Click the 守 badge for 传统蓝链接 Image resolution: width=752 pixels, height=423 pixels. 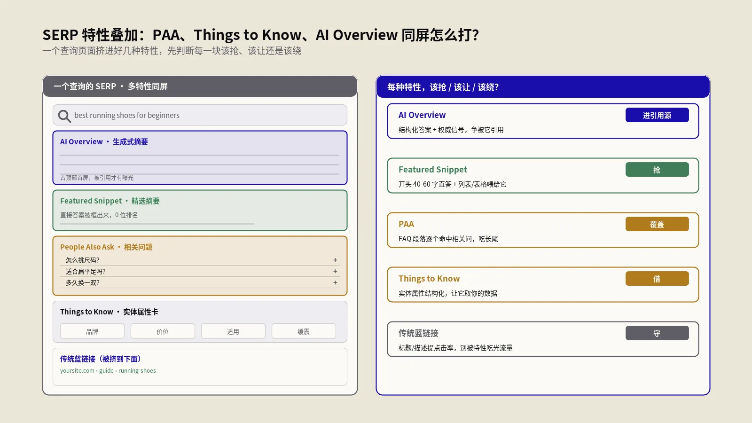pyautogui.click(x=657, y=333)
